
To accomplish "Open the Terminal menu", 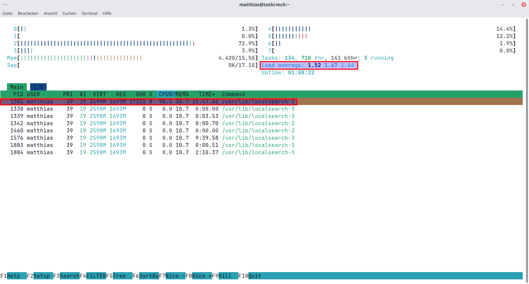I will point(89,14).
